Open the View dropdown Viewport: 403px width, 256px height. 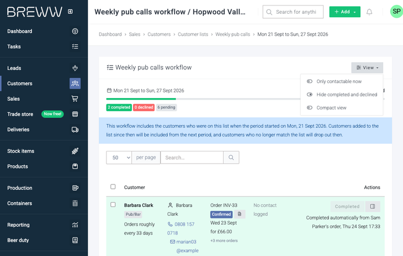367,68
